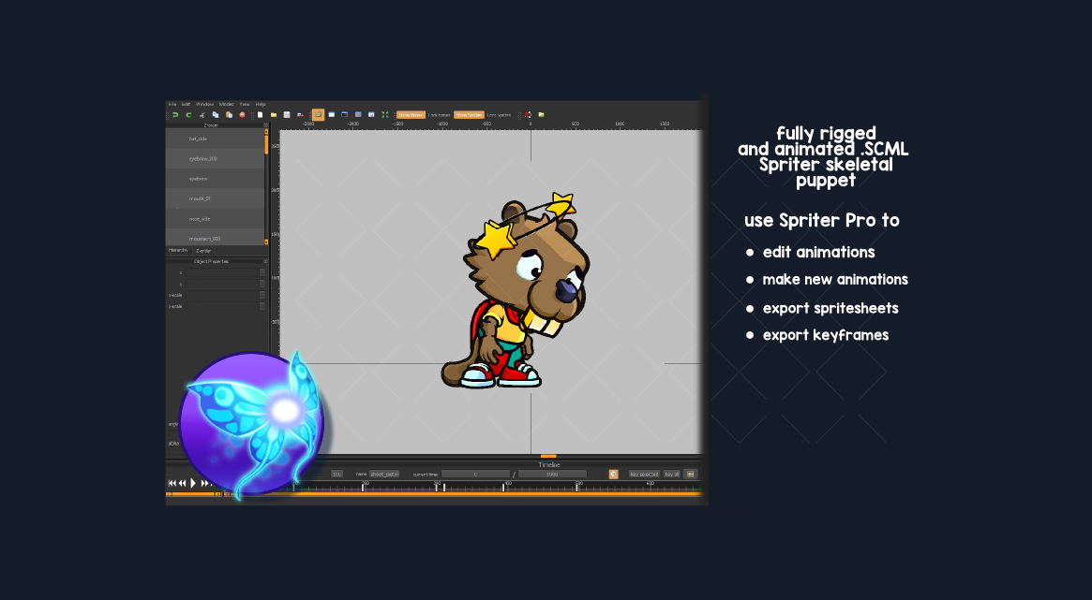Switch to the Hierarchy tab

(178, 250)
